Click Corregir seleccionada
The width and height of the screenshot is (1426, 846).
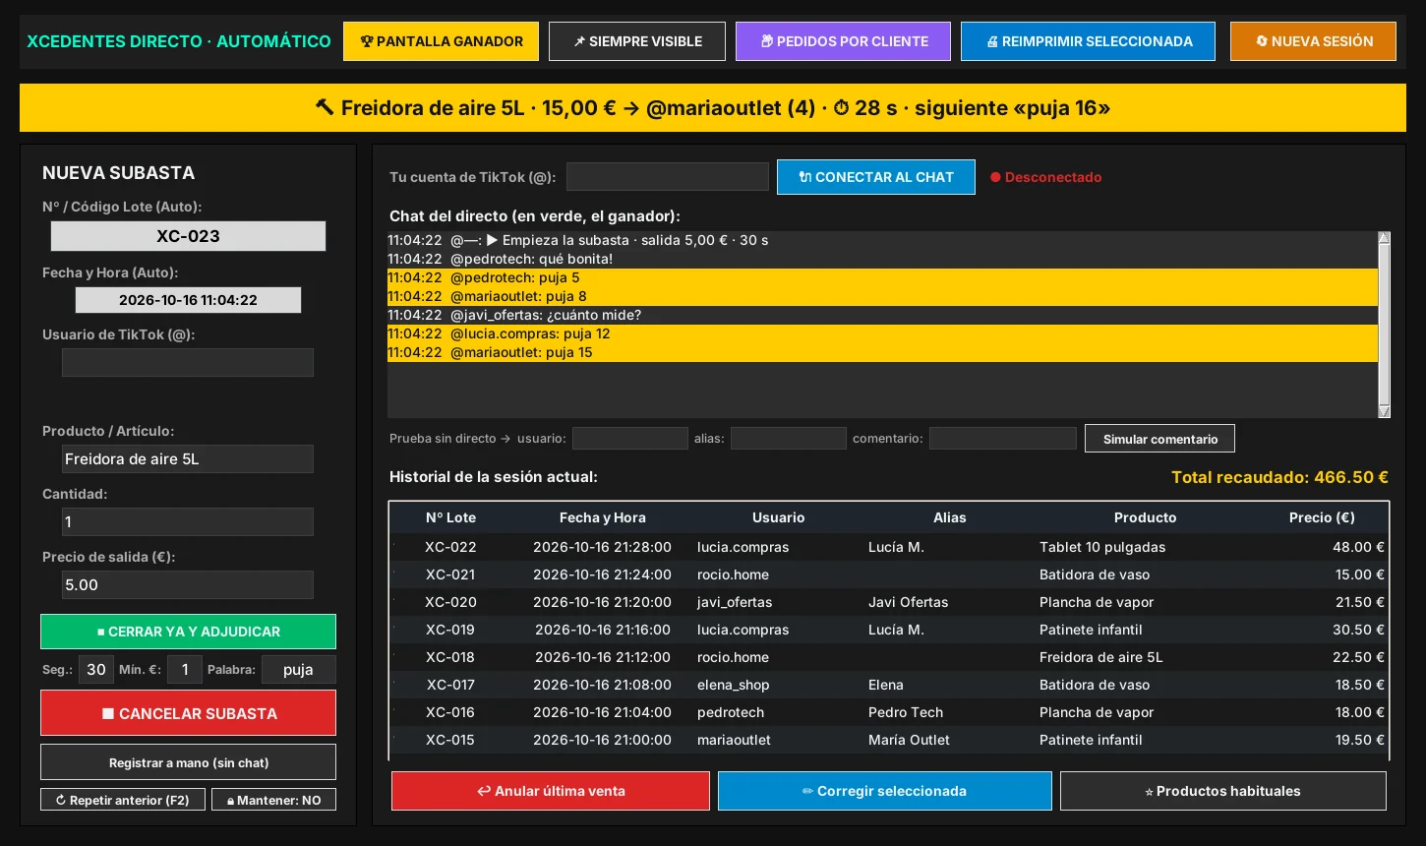tap(885, 791)
